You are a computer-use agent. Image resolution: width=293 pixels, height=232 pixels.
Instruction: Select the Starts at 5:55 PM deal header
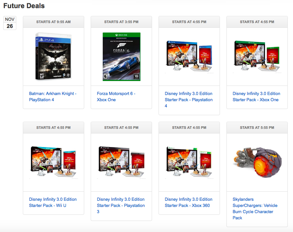pyautogui.click(x=257, y=128)
